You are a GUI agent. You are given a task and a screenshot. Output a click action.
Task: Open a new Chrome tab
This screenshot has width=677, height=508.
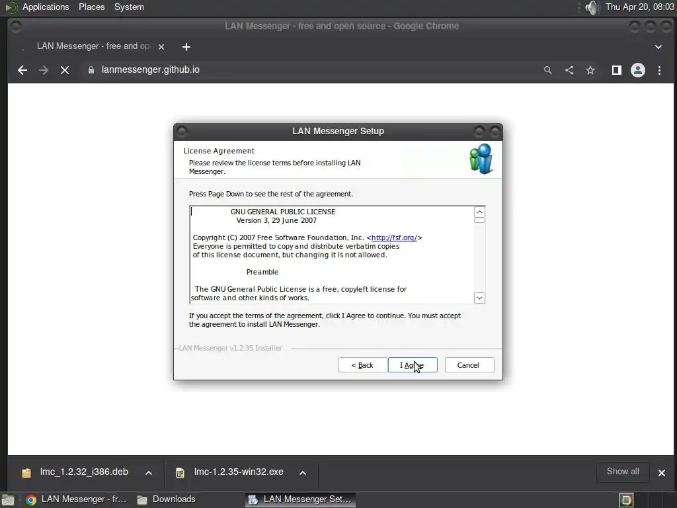point(186,47)
